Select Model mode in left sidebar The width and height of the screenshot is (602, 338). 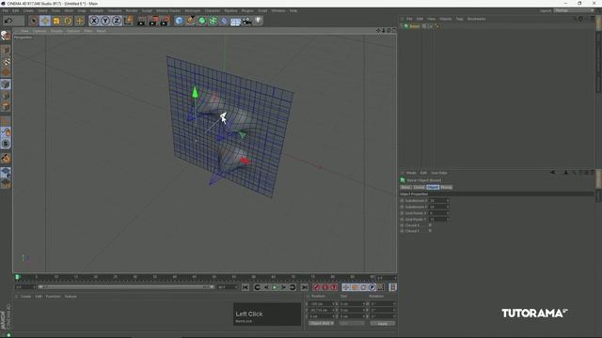point(6,50)
